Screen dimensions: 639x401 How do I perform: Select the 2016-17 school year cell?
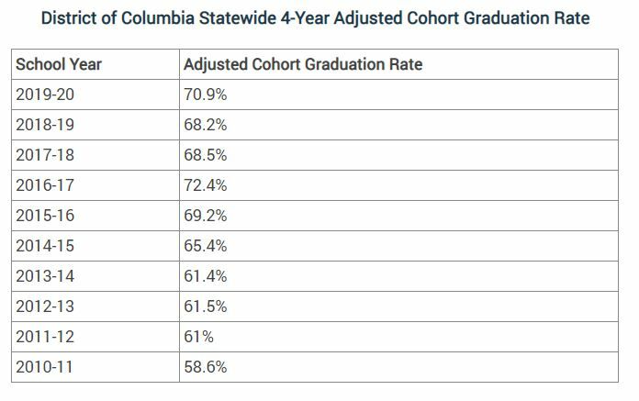click(x=47, y=186)
